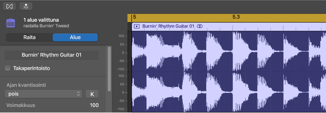Viewport: 326px width, 113px height.
Task: Click the amp track icon
Action: [x=11, y=23]
